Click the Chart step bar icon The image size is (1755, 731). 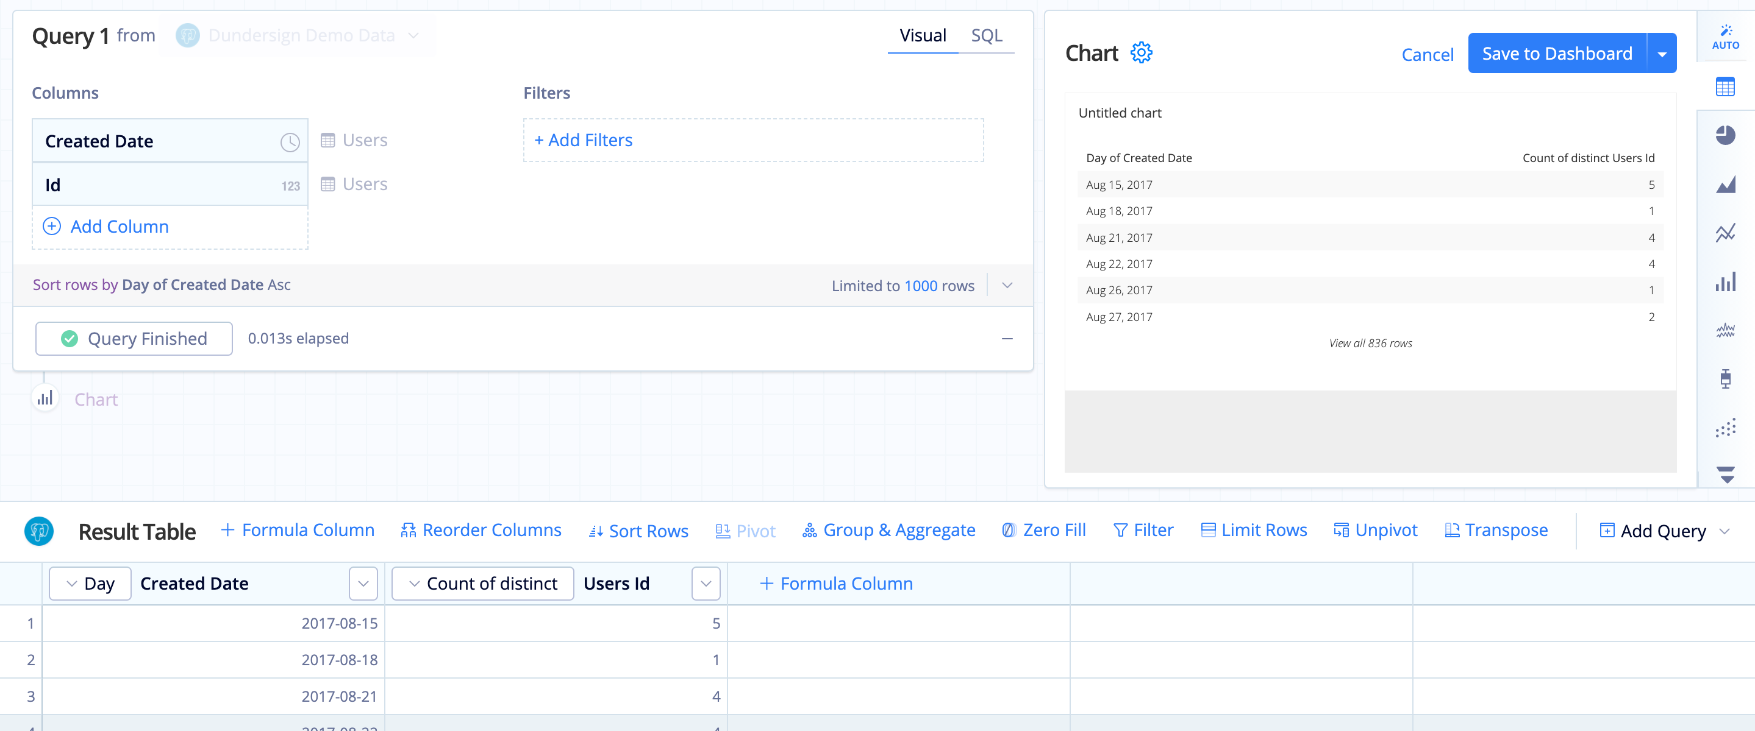(x=45, y=398)
